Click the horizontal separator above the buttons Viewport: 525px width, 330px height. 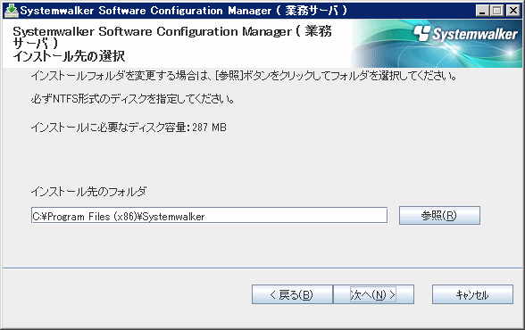pyautogui.click(x=262, y=268)
